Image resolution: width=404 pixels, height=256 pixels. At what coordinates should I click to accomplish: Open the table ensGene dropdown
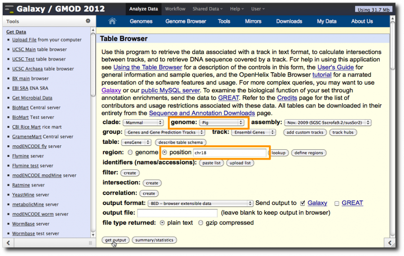(136, 143)
